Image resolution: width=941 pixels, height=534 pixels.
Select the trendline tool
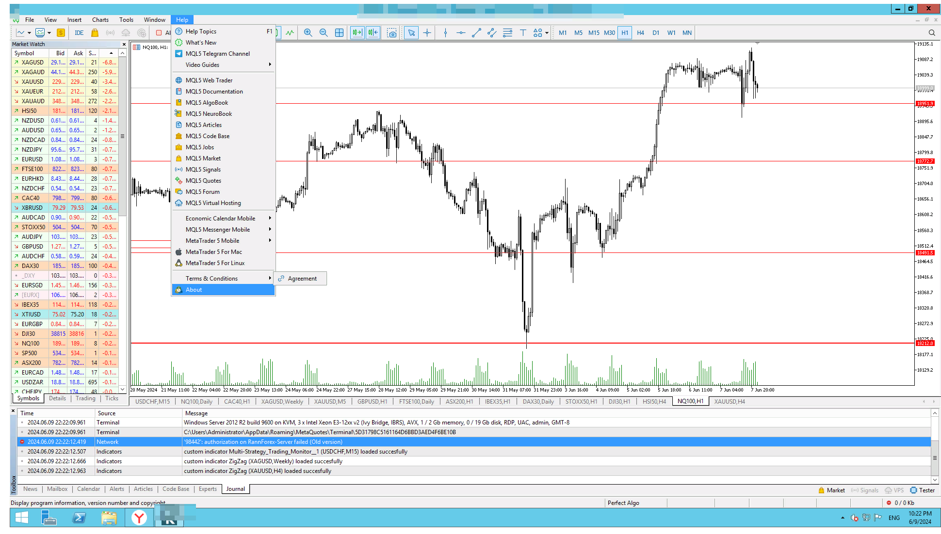(476, 33)
